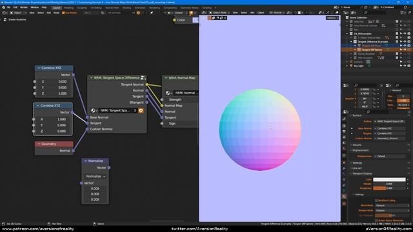Toggle visibility eye for Tangent Difference Examples
Image resolution: width=413 pixels, height=232 pixels.
(x=405, y=41)
